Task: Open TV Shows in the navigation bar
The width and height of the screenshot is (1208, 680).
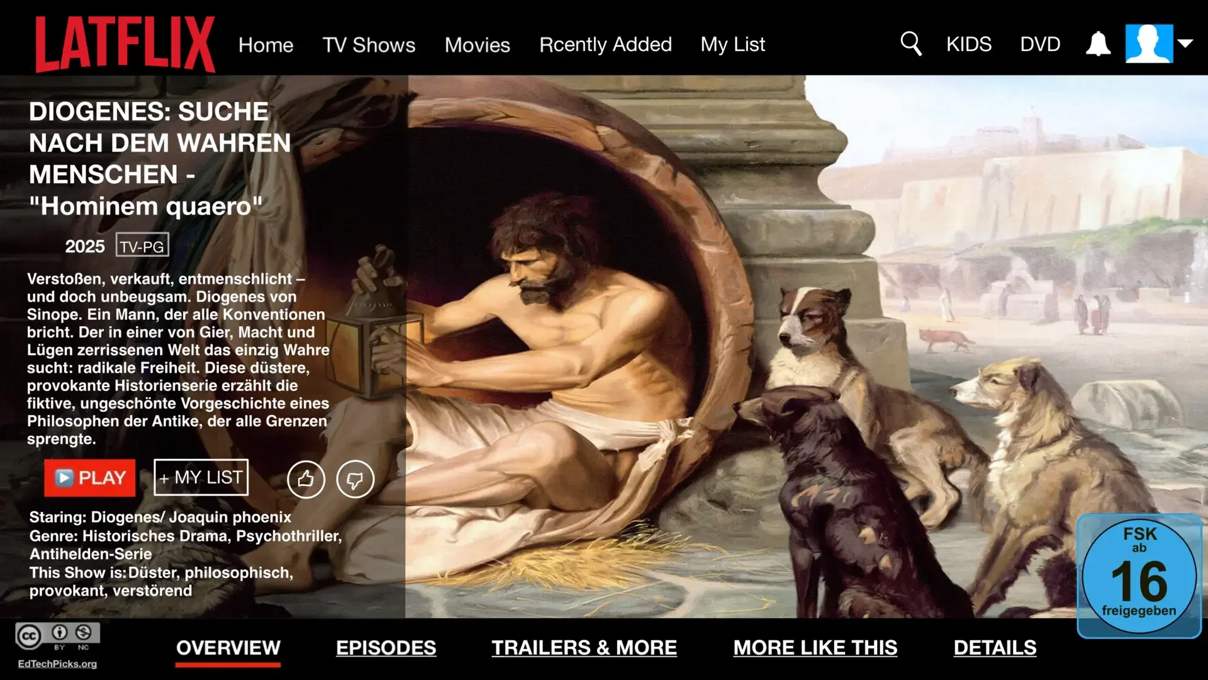Action: pyautogui.click(x=369, y=45)
